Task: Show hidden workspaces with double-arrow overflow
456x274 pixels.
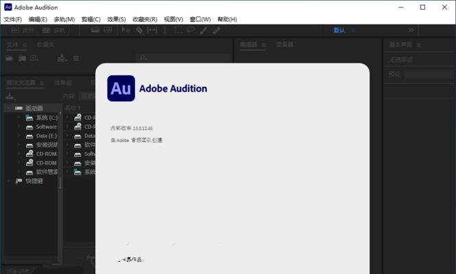Action: (x=411, y=30)
